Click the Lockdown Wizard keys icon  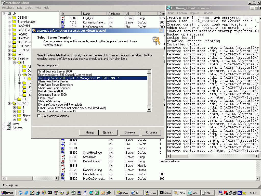pos(156,41)
